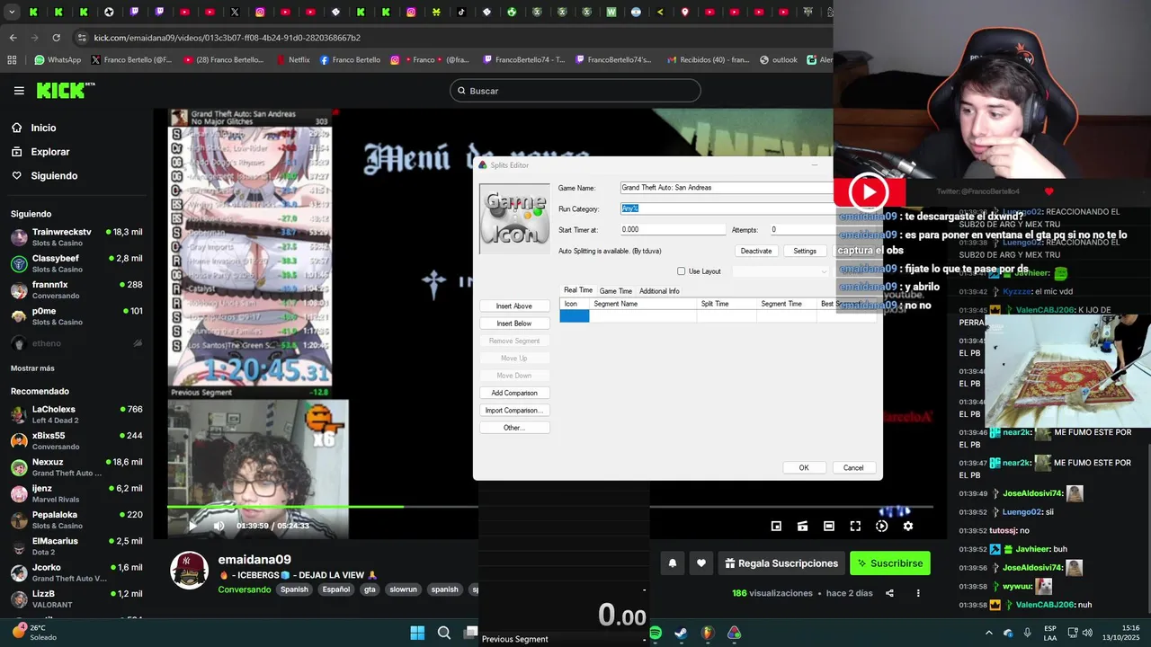Click the cast icon on player
The height and width of the screenshot is (647, 1151).
tap(802, 526)
